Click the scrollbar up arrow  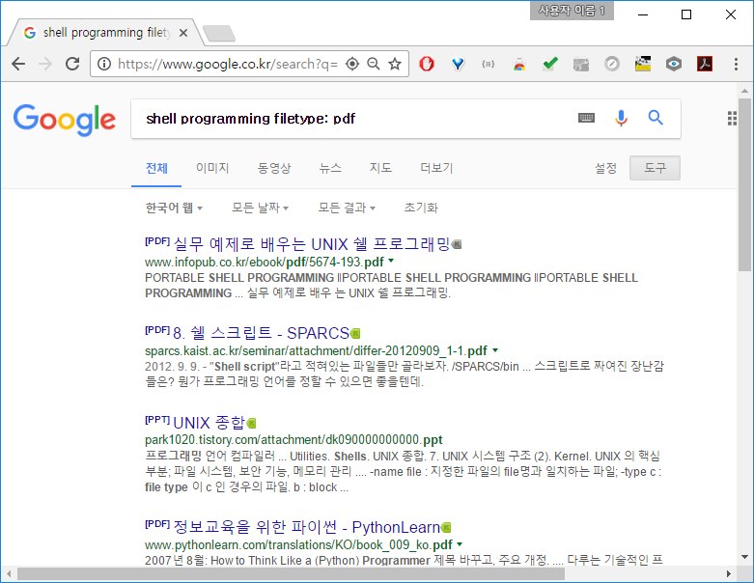click(x=744, y=91)
